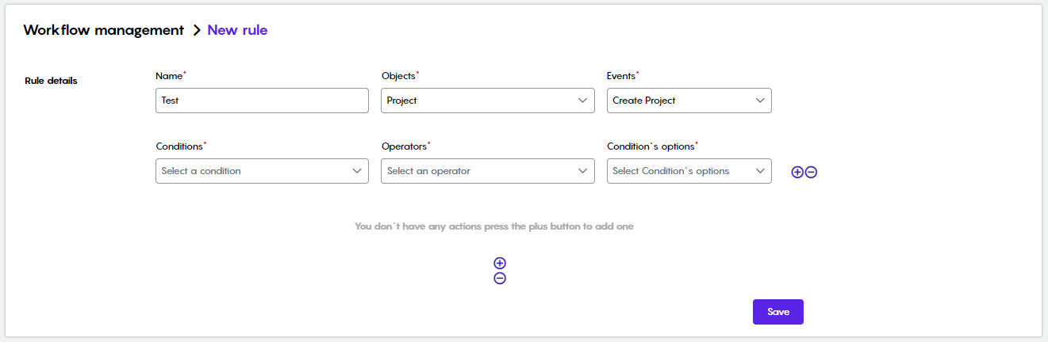Open the Select a condition dropdown

coord(263,171)
